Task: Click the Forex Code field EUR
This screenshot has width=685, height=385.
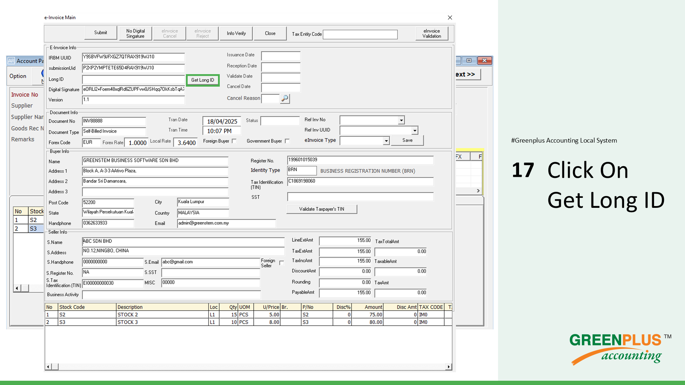Action: [91, 143]
